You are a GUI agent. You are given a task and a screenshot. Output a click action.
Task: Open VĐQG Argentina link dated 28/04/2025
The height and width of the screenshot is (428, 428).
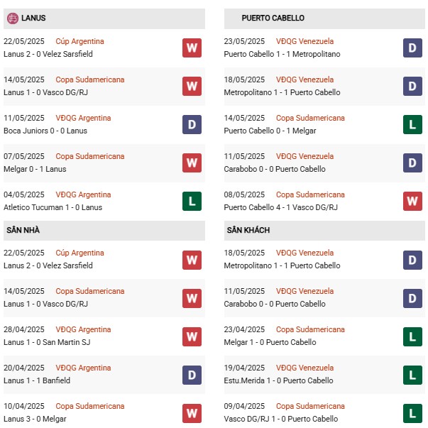tap(83, 329)
